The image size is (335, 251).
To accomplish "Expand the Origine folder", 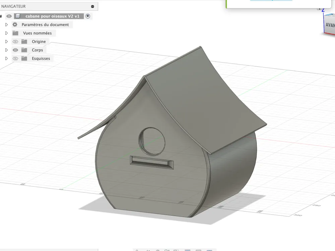I will 6,41.
